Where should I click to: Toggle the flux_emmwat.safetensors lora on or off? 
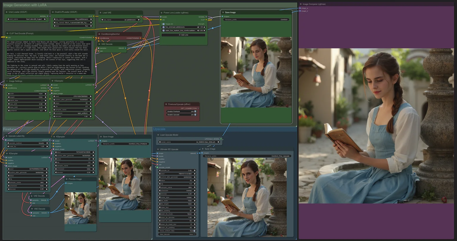coord(163,27)
